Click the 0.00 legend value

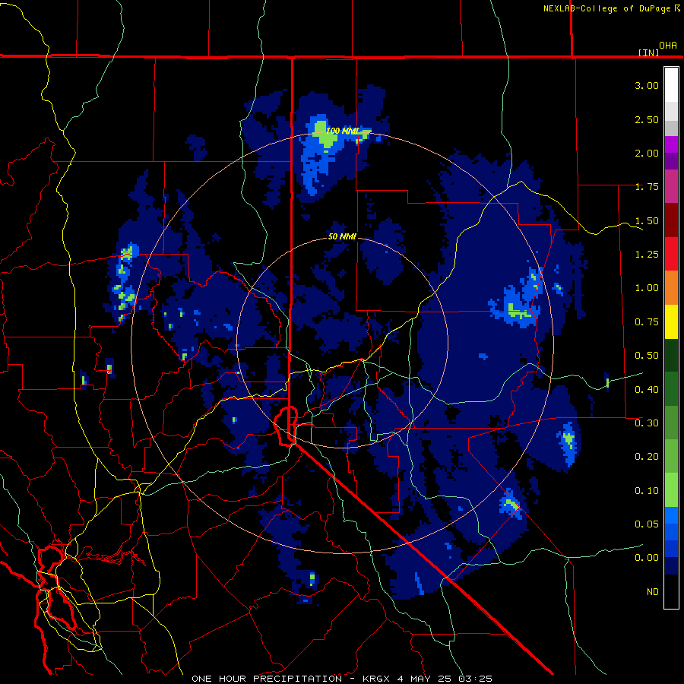[x=647, y=558]
